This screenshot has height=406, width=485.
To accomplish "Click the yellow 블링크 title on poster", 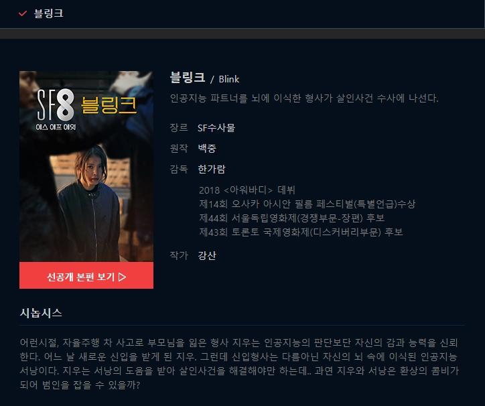I will point(109,105).
